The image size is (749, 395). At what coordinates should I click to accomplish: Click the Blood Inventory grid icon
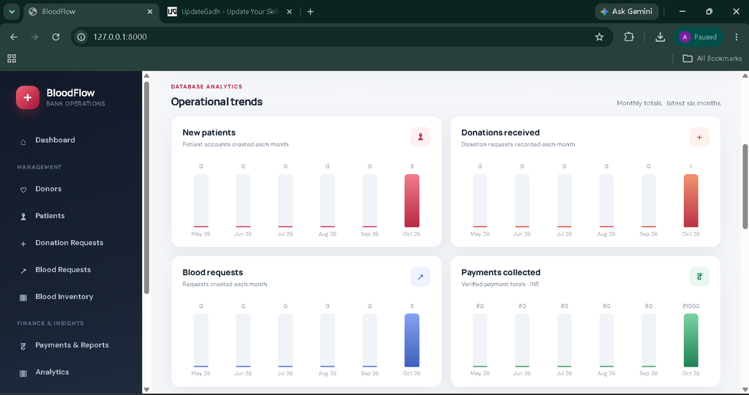pos(23,297)
